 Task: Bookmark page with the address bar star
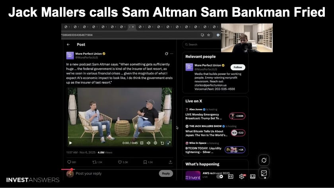208,35
